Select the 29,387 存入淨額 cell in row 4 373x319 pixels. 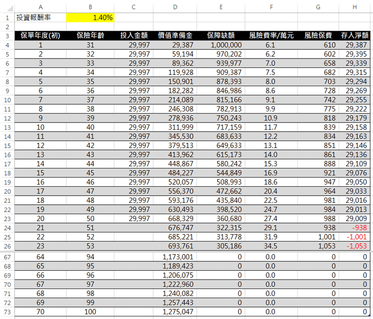pos(354,45)
